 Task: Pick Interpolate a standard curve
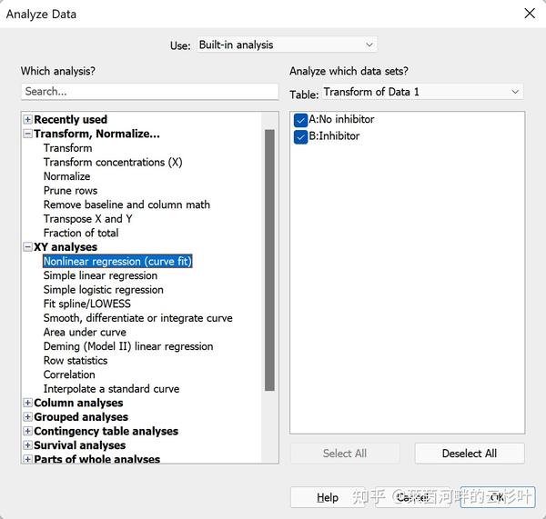click(111, 389)
